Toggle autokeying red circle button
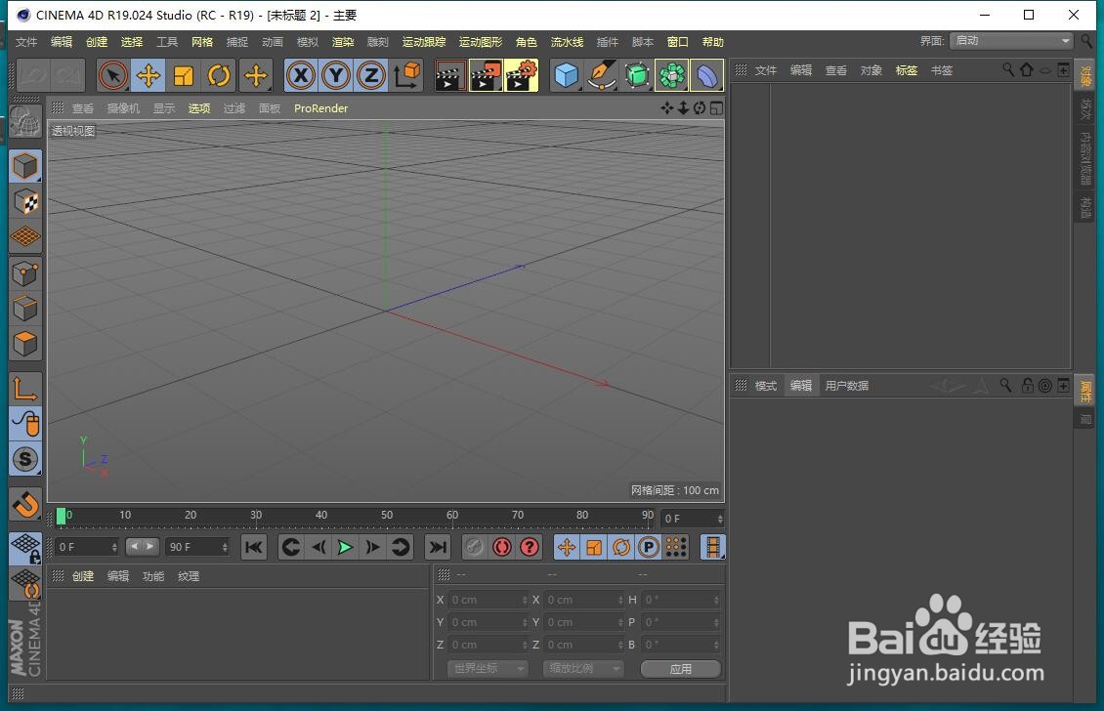1104x711 pixels. tap(502, 547)
